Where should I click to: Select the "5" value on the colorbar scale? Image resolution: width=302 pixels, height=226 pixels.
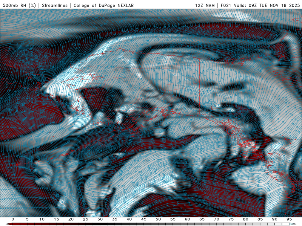point(27,219)
